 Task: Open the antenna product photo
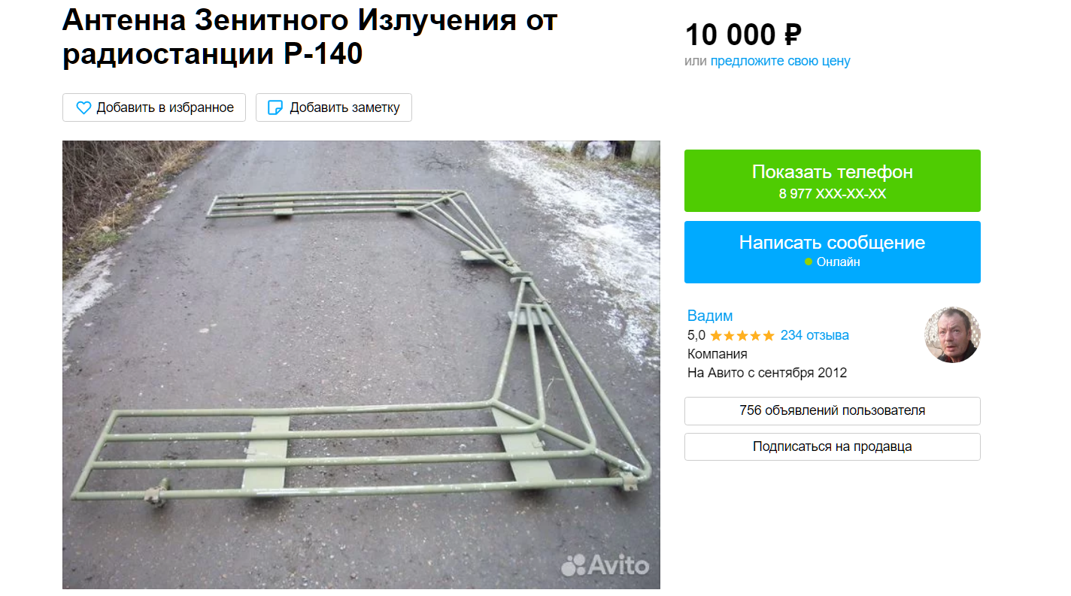pos(361,365)
